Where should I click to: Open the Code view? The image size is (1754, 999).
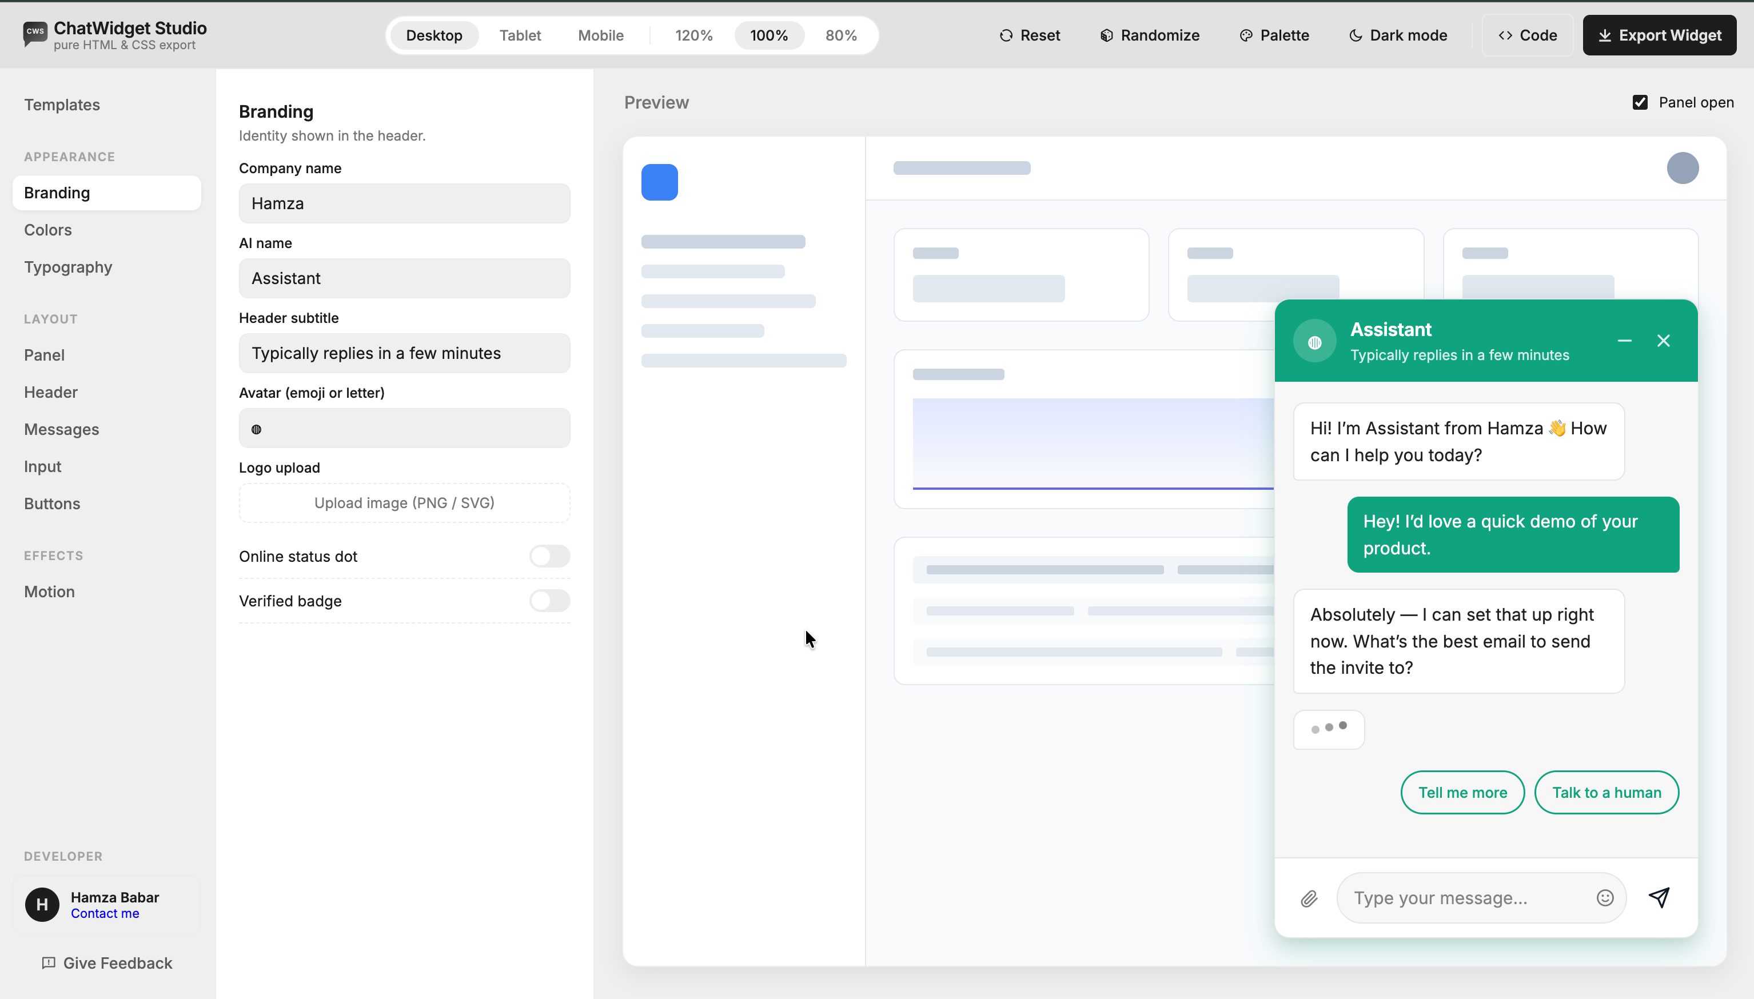(x=1528, y=35)
